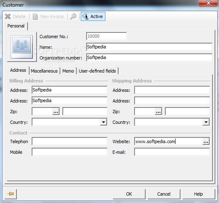
Task: Select the Address tab
Action: 18,70
